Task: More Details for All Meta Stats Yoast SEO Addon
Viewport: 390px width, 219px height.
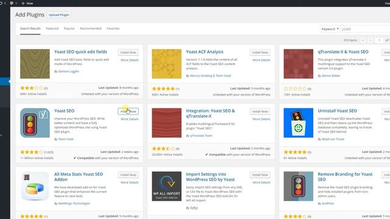Action: click(x=130, y=182)
